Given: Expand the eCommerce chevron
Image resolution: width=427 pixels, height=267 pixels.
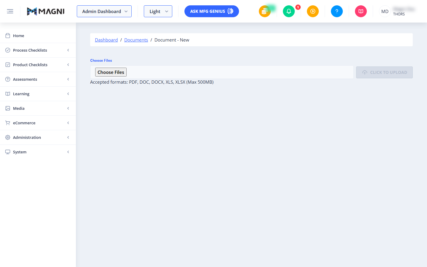Looking at the screenshot, I should coord(68,123).
